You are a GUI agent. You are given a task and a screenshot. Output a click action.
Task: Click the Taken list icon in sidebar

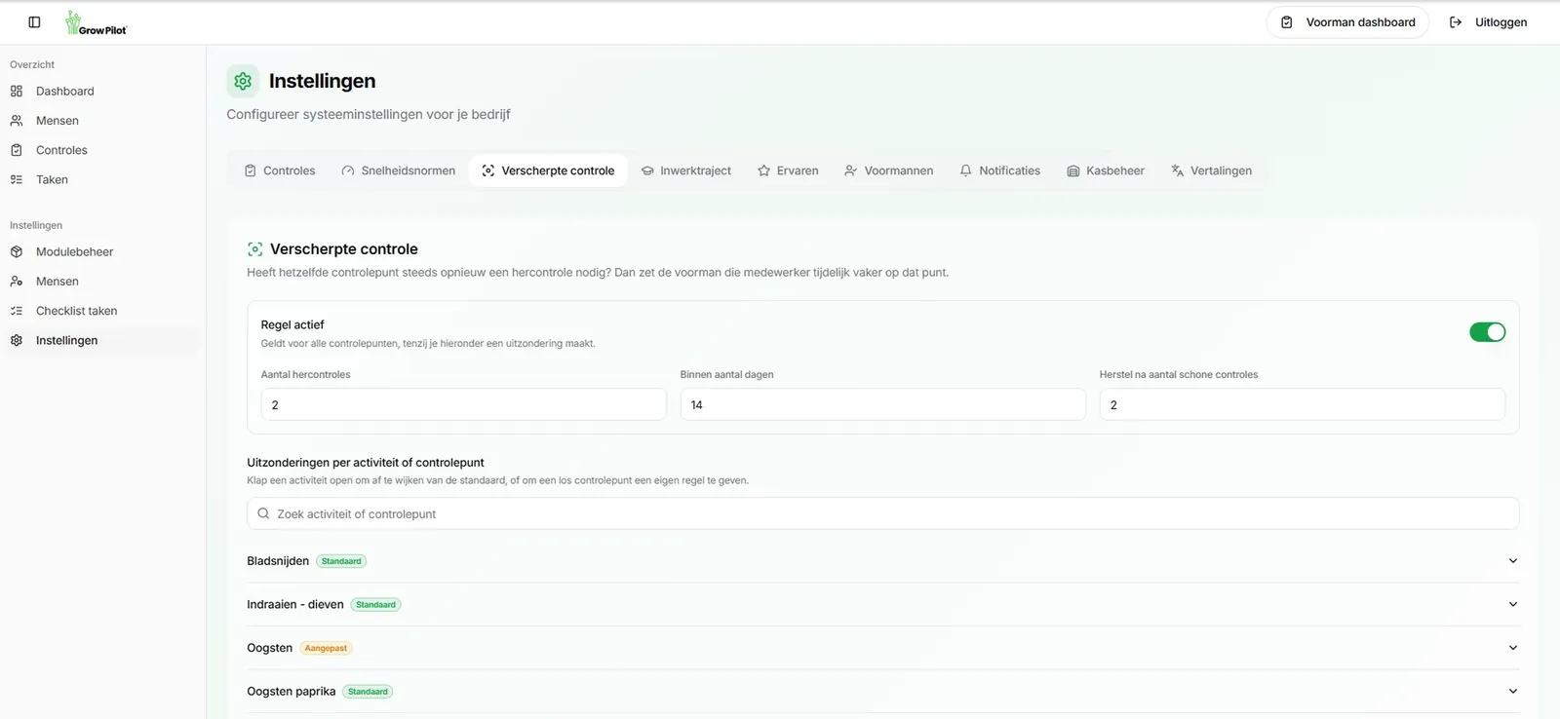[17, 179]
